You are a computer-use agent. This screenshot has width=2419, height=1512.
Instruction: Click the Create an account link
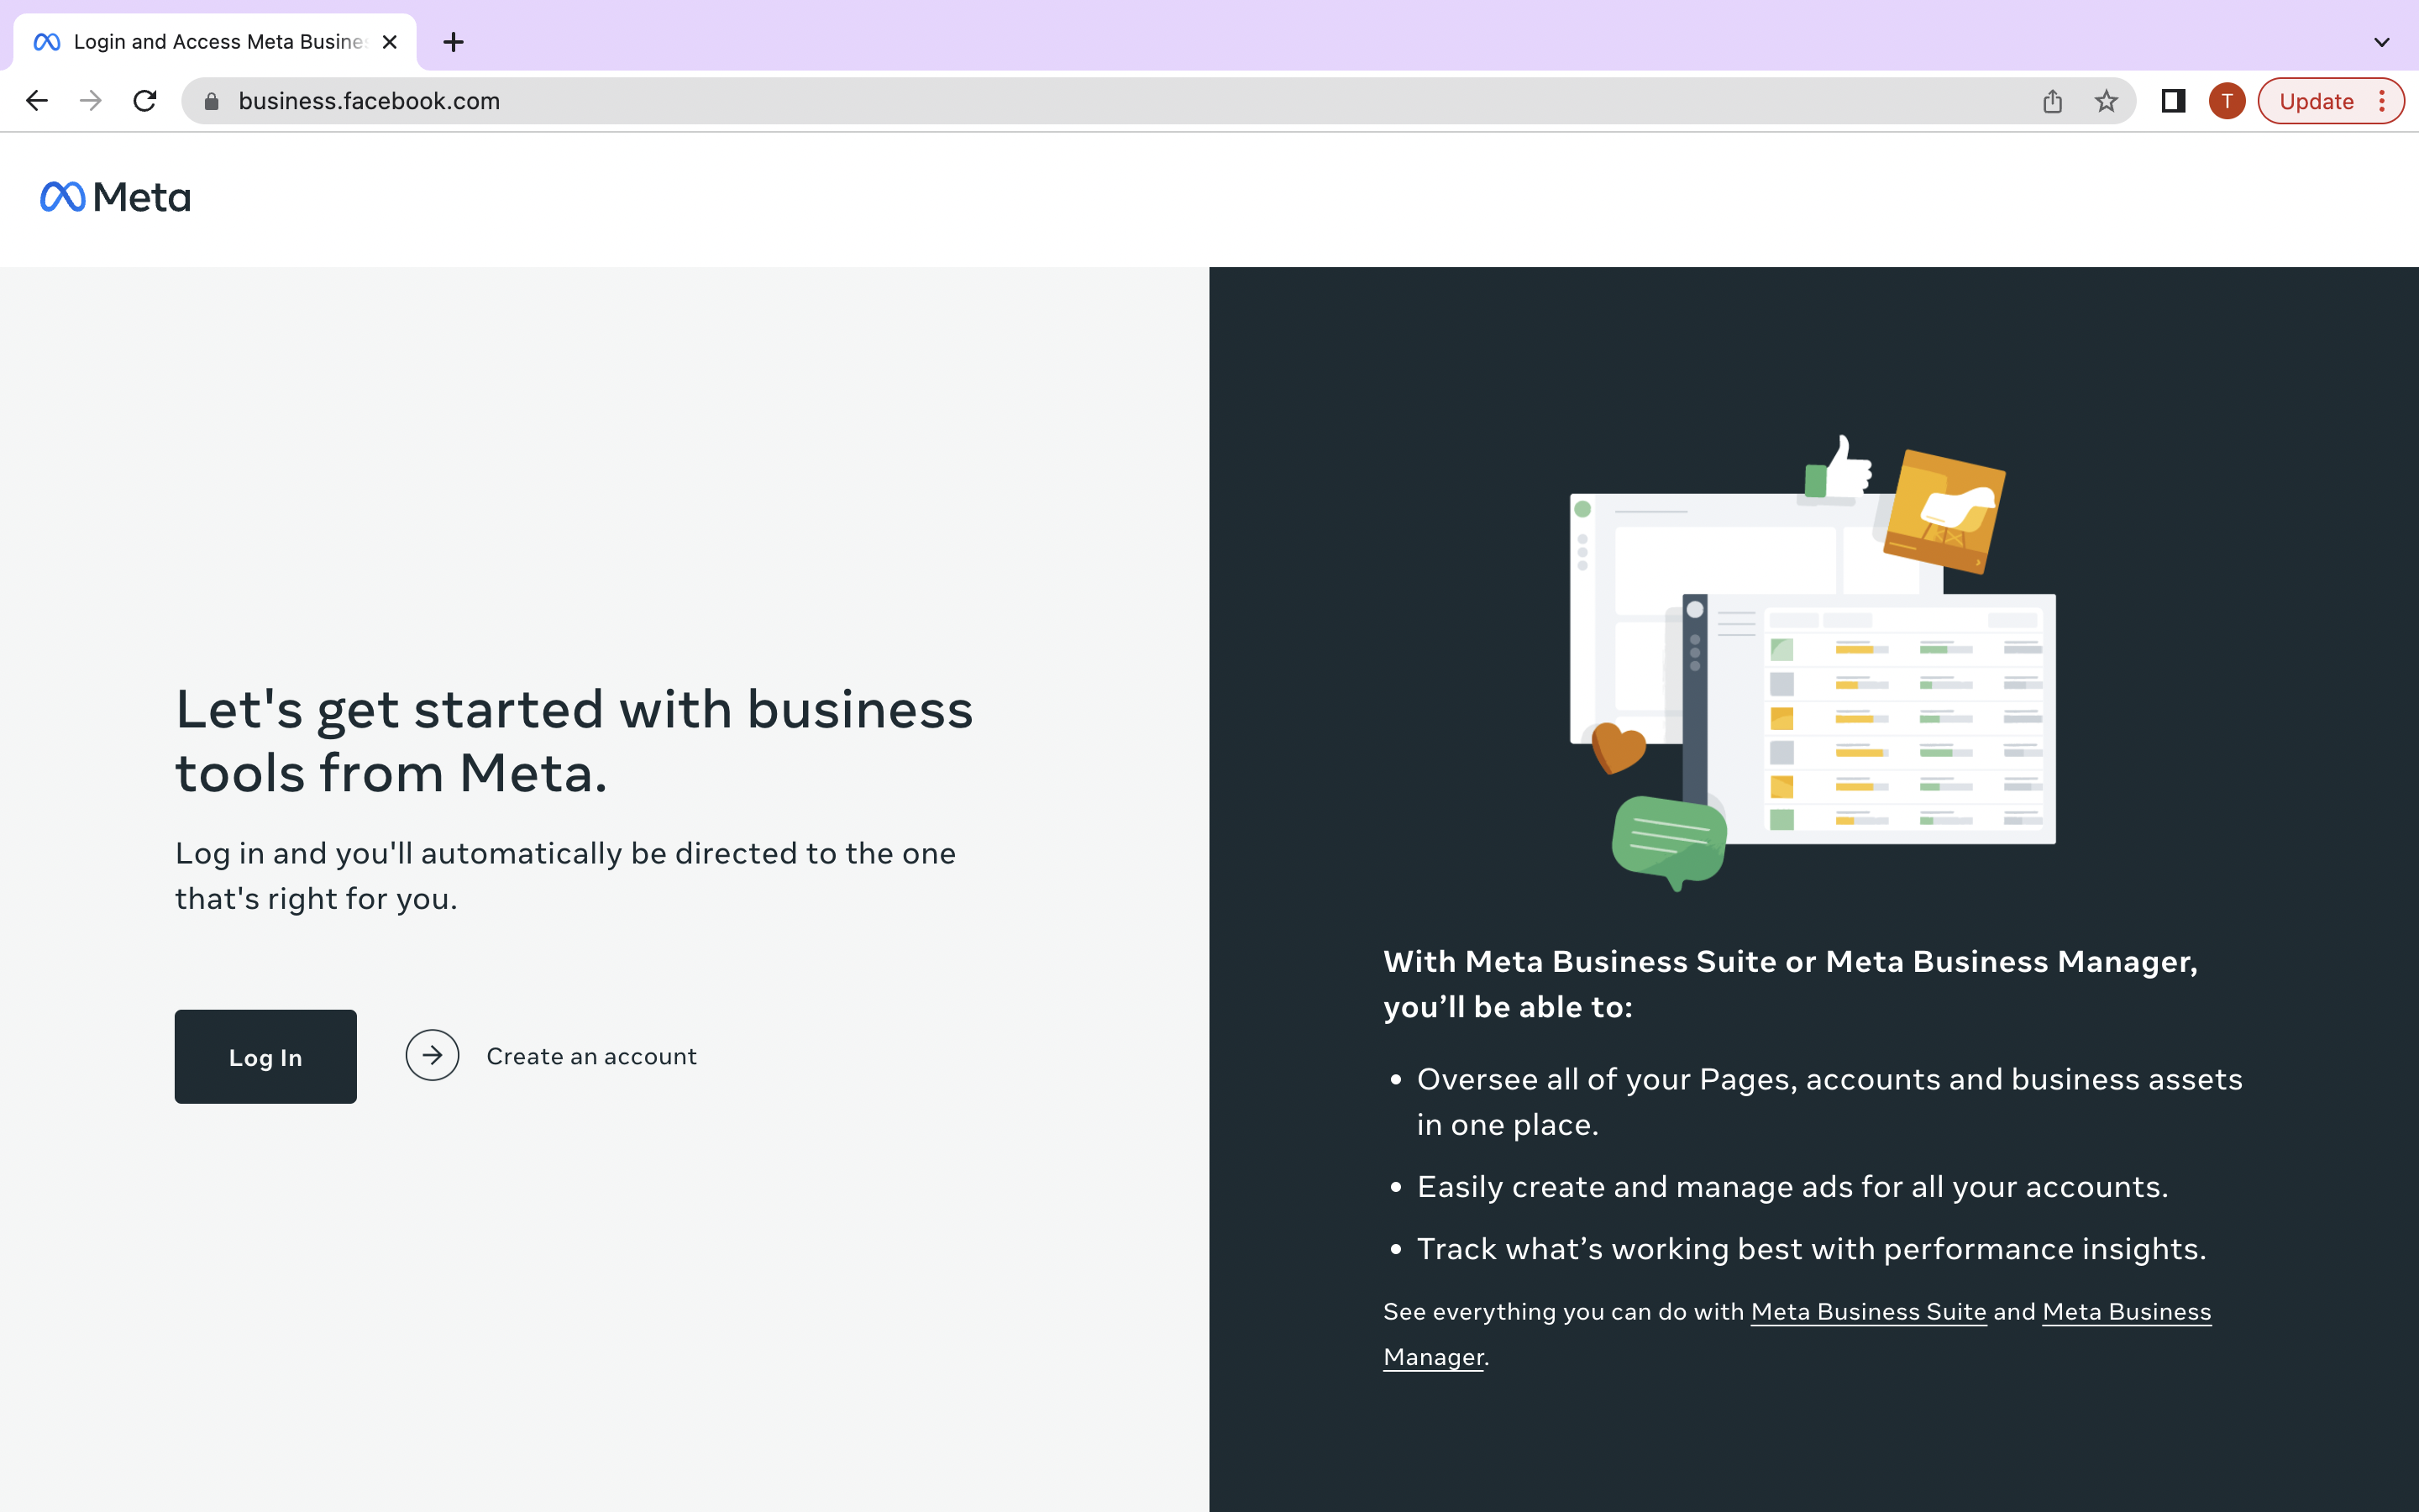(x=592, y=1056)
